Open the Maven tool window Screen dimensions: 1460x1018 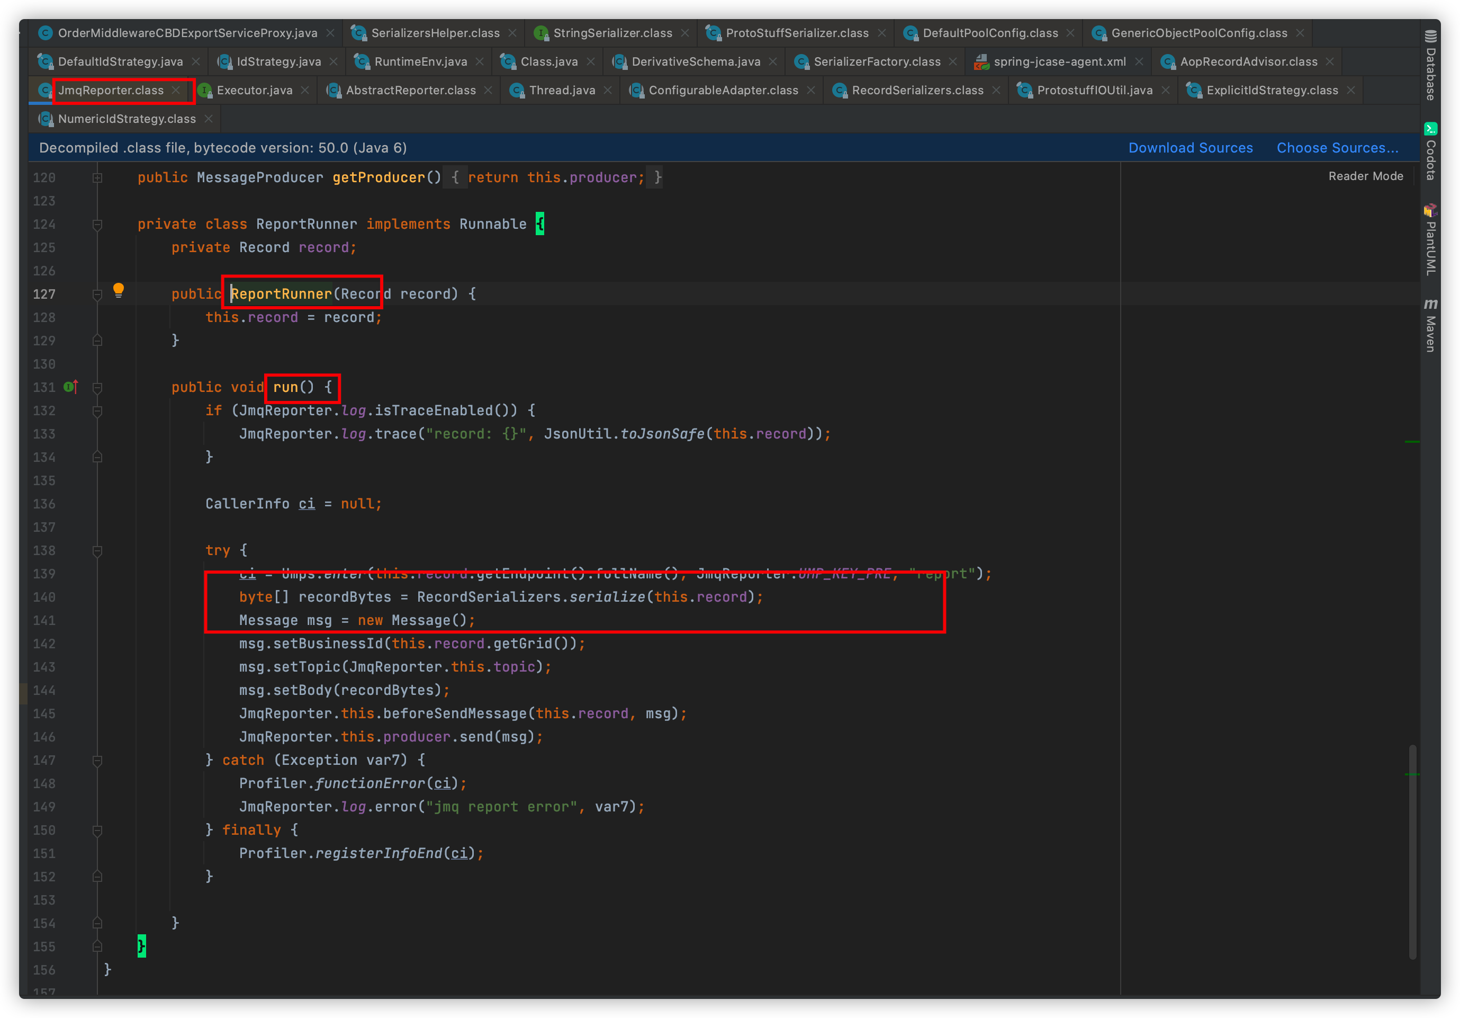click(1431, 325)
